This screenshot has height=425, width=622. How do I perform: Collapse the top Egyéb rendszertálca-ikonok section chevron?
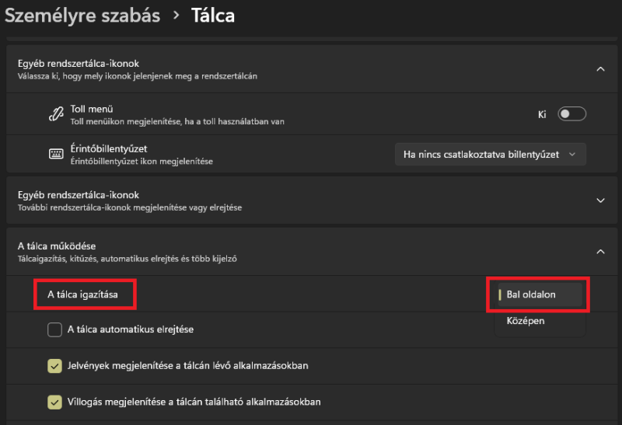[600, 69]
